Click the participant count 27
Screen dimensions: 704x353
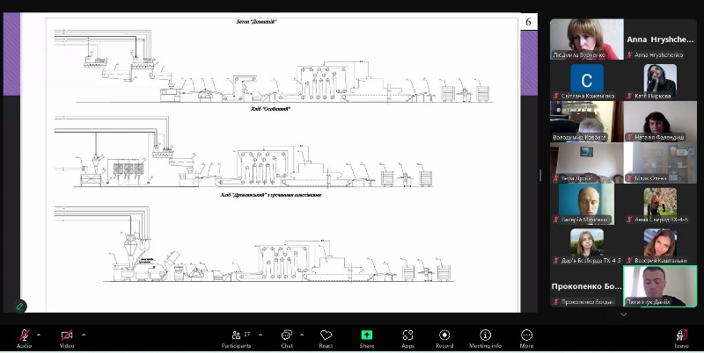pyautogui.click(x=247, y=335)
